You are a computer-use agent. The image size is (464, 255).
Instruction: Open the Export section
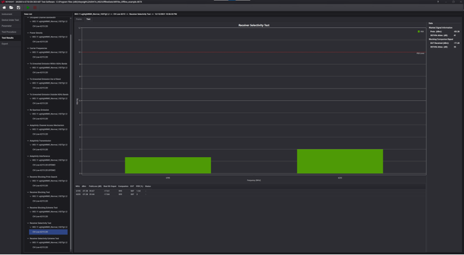pyautogui.click(x=5, y=44)
